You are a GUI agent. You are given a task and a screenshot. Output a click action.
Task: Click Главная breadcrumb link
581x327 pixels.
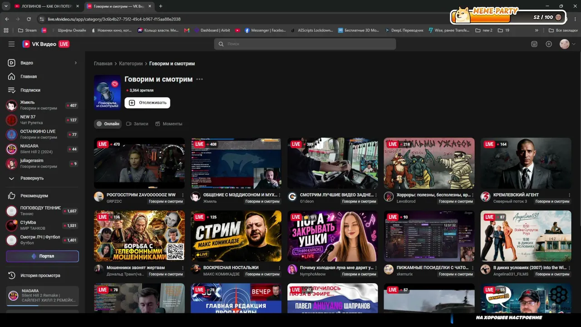[x=103, y=64]
